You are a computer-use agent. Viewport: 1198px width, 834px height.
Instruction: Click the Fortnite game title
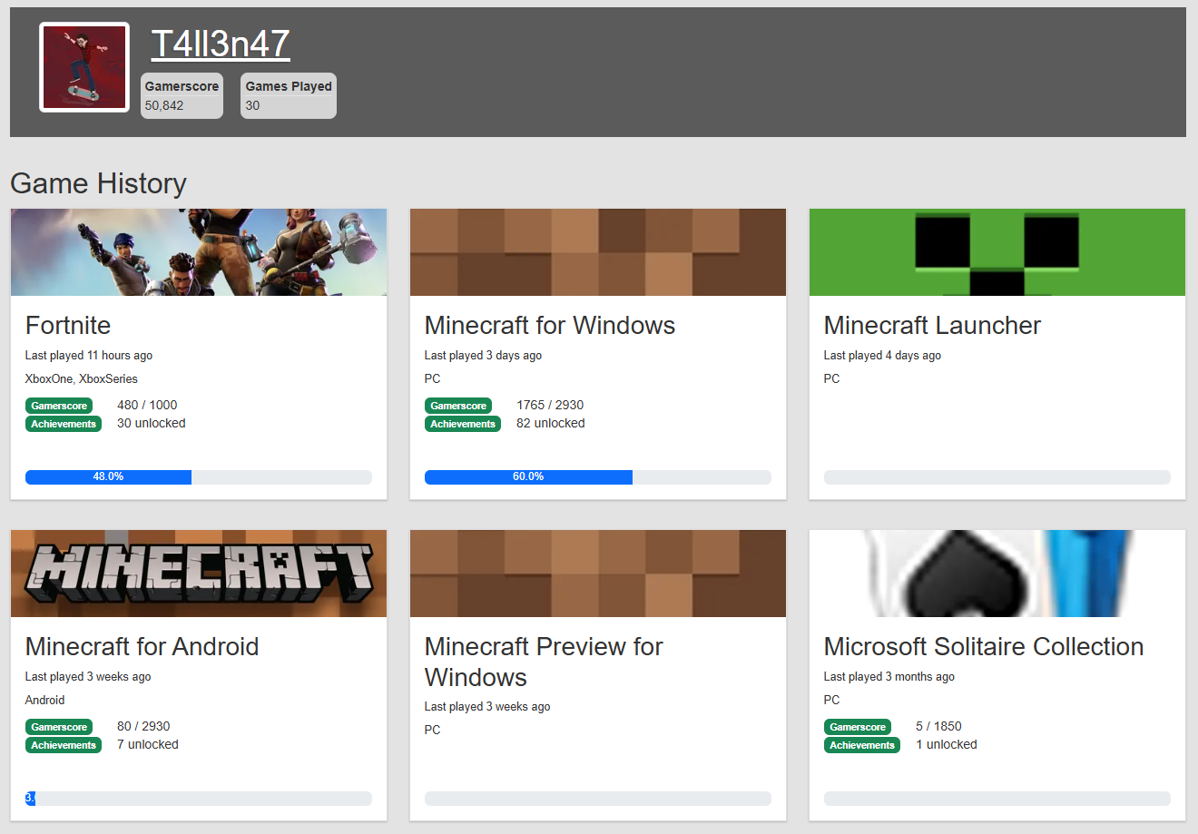(68, 325)
